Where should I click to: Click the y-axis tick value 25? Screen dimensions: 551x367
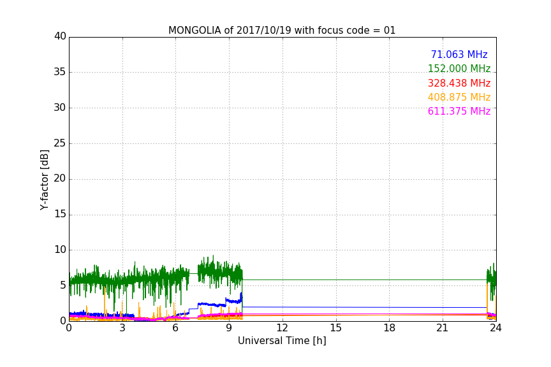tap(60, 143)
